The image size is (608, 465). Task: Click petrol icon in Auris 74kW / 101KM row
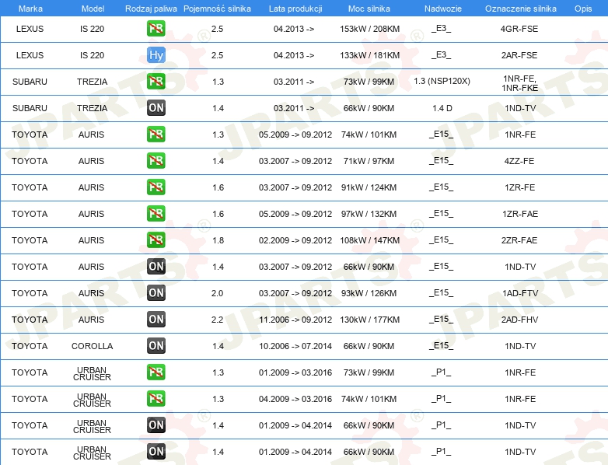pos(155,135)
